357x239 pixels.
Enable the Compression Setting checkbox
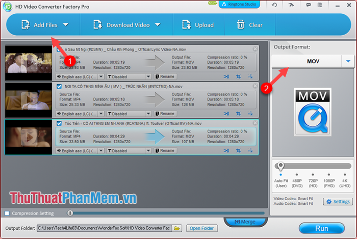[x=7, y=214]
